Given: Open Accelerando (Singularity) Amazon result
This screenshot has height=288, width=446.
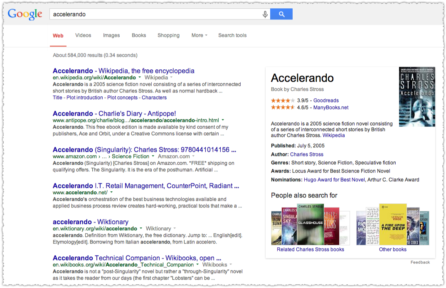Looking at the screenshot, I should coord(144,149).
